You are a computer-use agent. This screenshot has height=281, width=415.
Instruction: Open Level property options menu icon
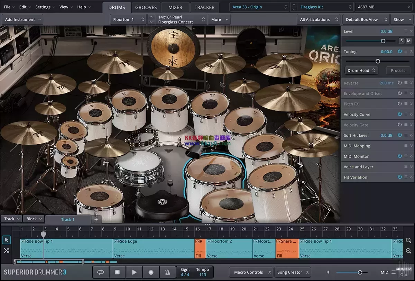(406, 31)
